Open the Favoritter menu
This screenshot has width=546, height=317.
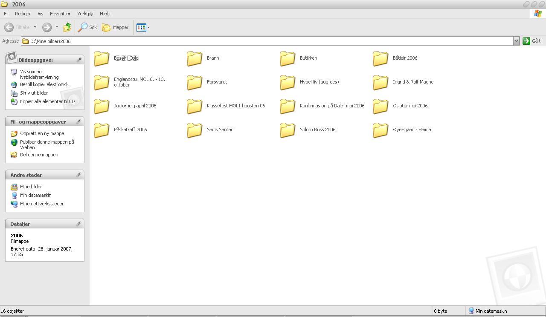(x=60, y=14)
